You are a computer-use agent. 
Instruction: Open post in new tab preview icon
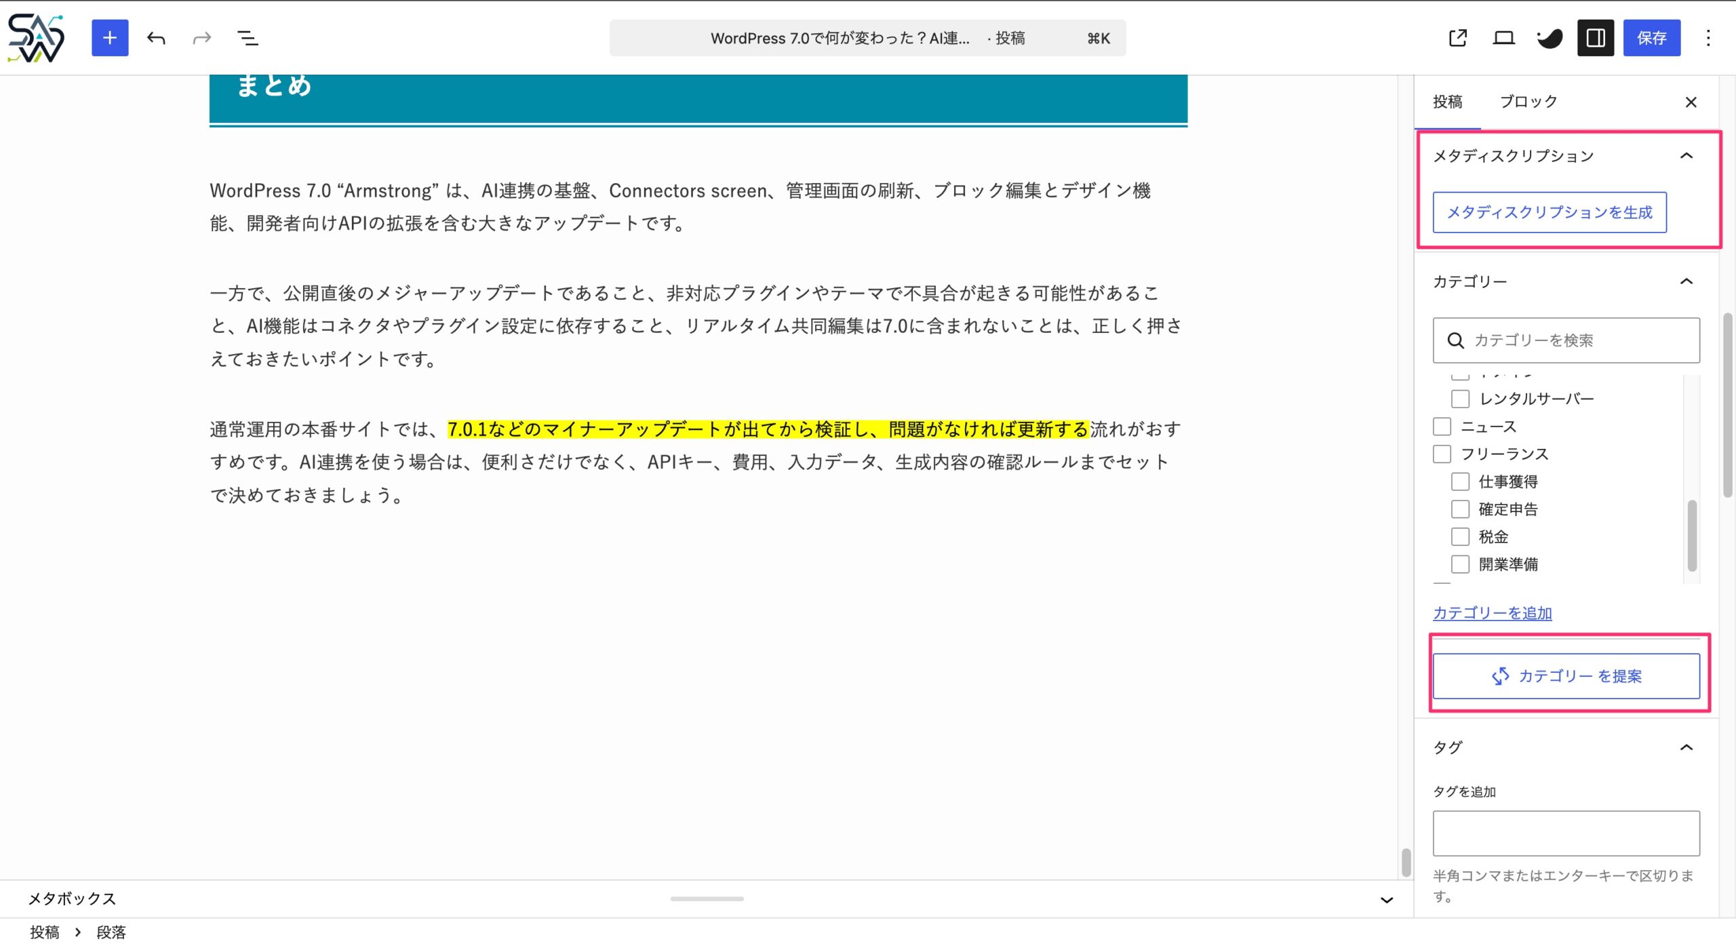pyautogui.click(x=1457, y=38)
